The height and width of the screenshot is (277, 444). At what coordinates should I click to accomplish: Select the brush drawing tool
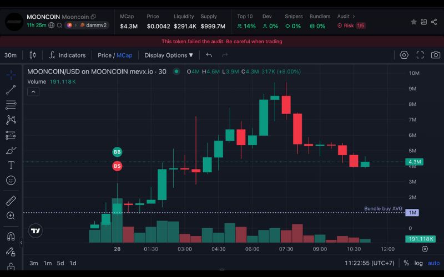11,150
